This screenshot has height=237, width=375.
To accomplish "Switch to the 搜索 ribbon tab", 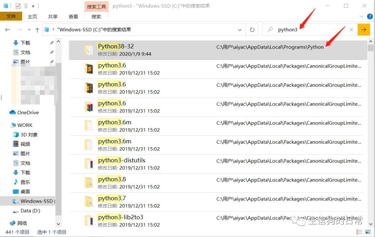I will coord(96,17).
